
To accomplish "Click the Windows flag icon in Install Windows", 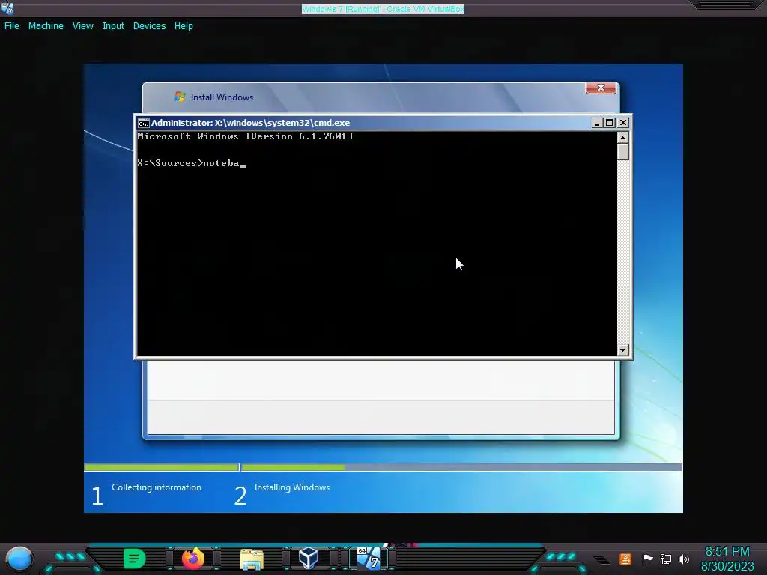I will tap(180, 97).
